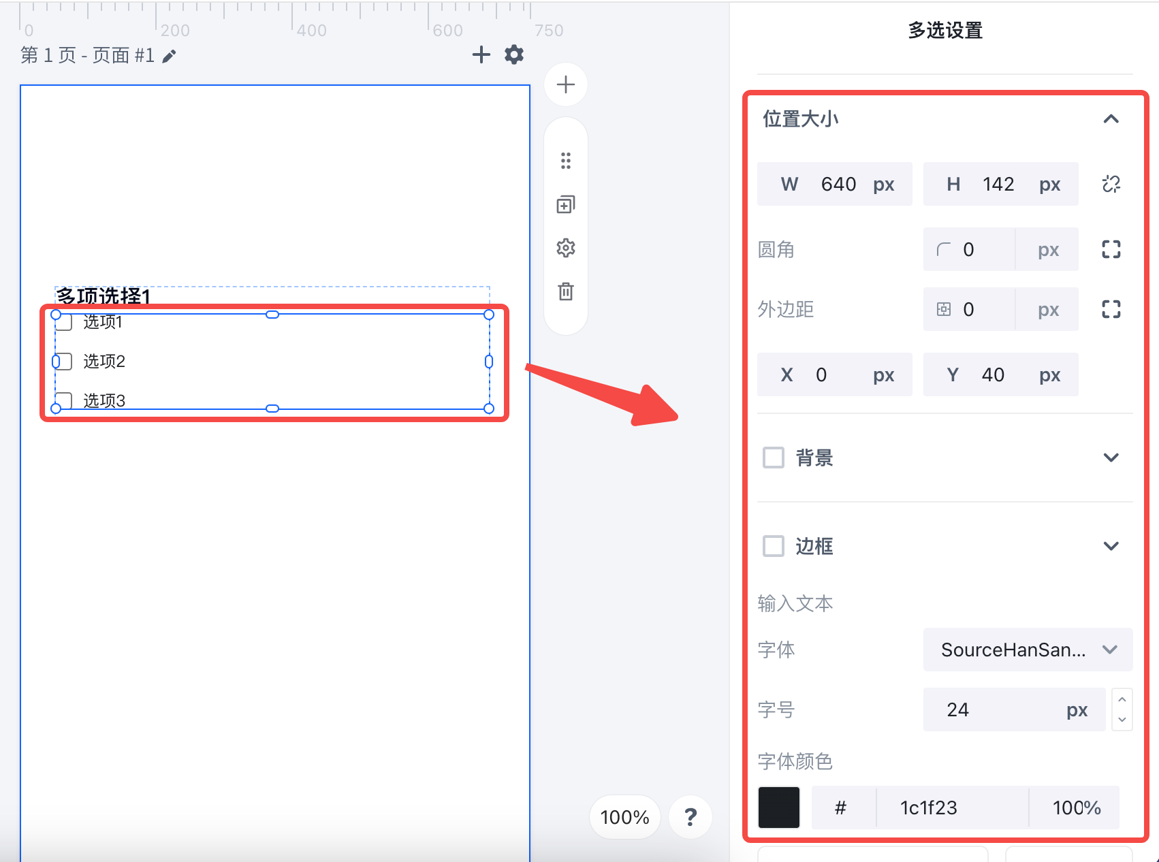Click the 外边距 margin input field
1159x862 pixels.
tap(1001, 309)
